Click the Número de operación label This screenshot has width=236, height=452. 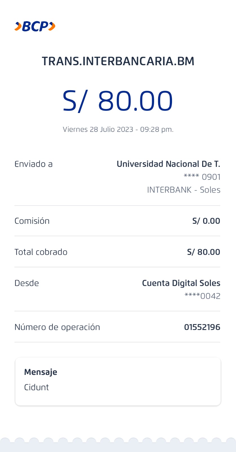[57, 327]
